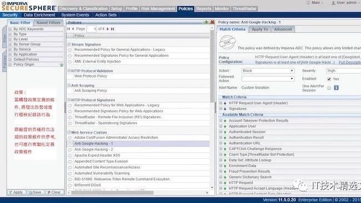Select ThreatRadar - Spamdexing Signatures policy
Viewport: 361px width, 203px height.
coord(106,123)
